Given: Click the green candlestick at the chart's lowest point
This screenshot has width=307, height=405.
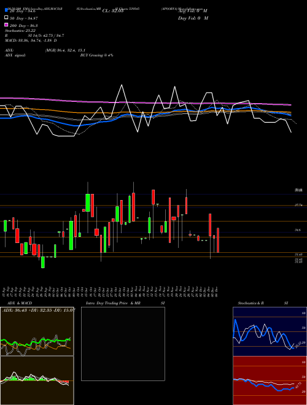Looking at the screenshot, I should (x=43, y=262).
